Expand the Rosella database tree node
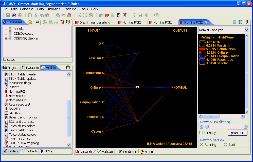253x162 pixels. click(x=6, y=29)
